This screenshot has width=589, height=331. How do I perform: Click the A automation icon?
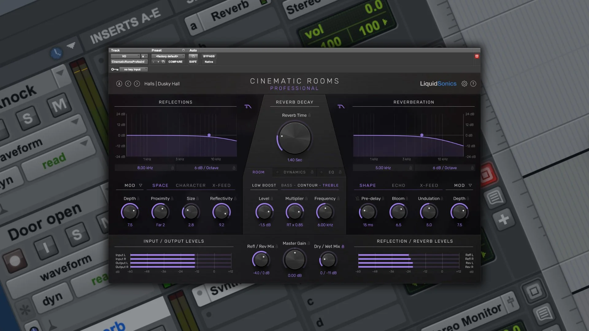[119, 83]
